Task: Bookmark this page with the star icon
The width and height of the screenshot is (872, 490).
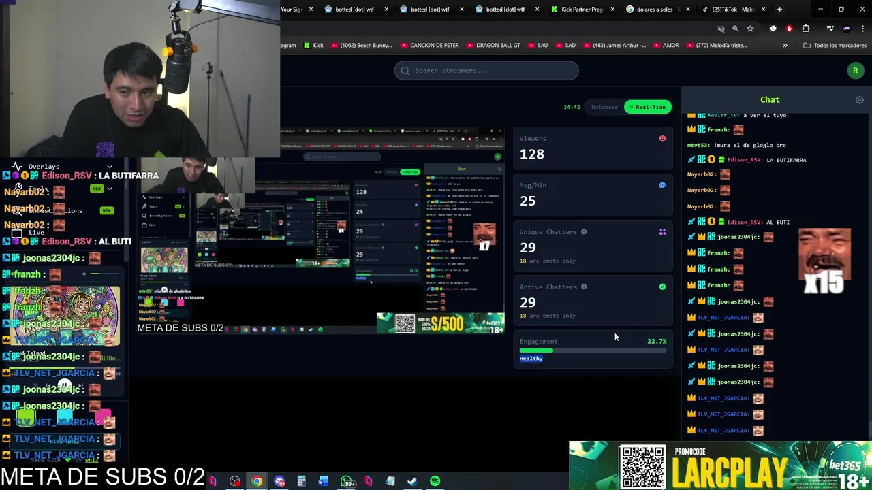Action: (x=750, y=29)
